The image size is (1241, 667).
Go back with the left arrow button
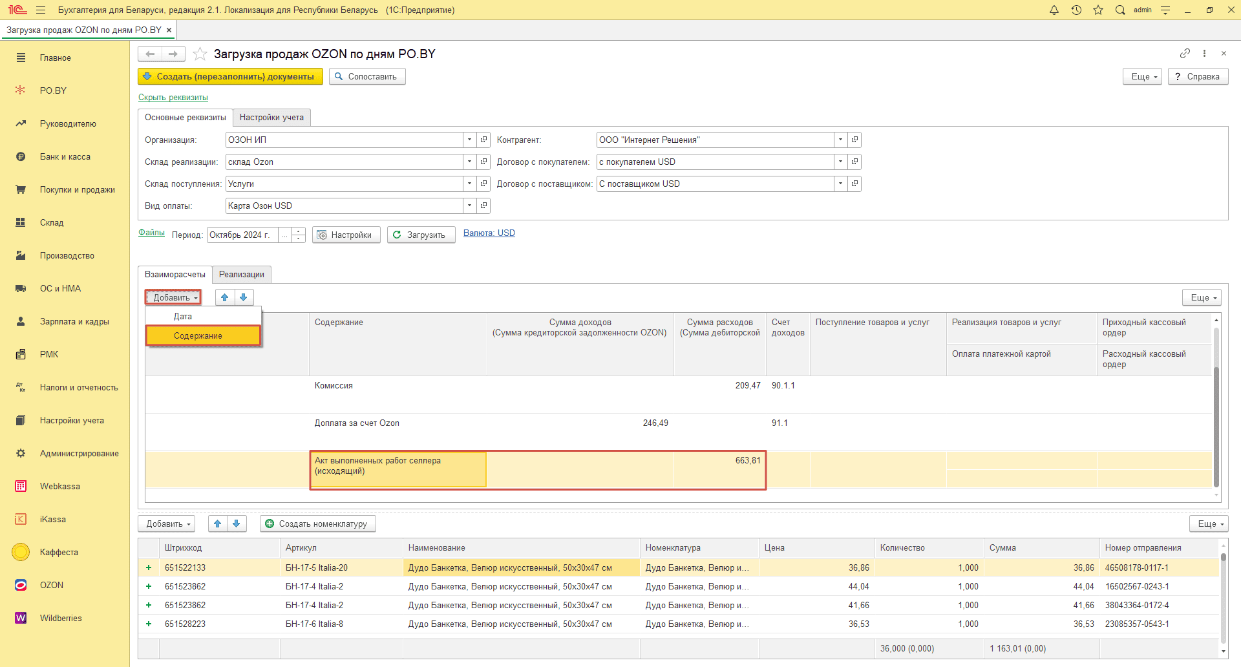(x=150, y=54)
